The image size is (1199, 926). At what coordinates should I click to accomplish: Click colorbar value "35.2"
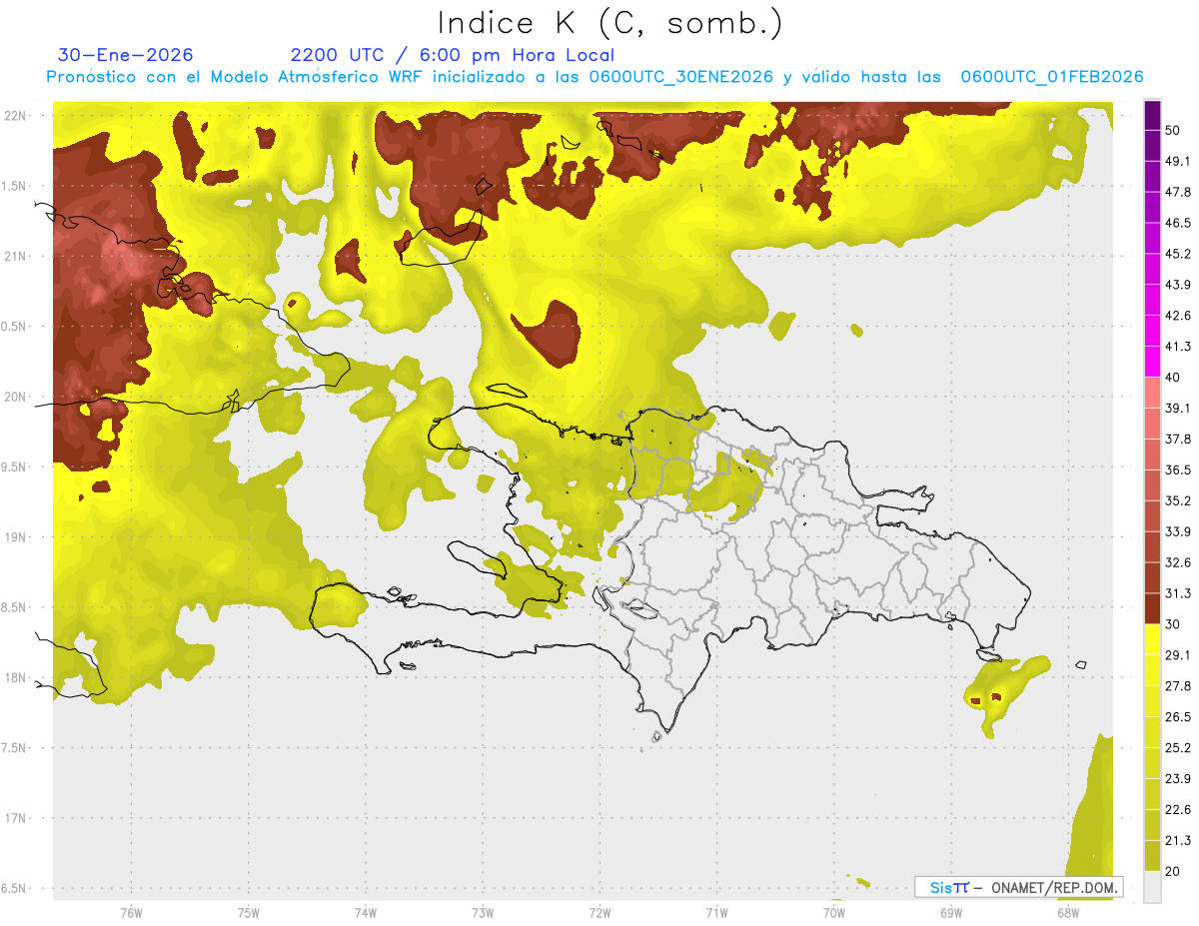(1178, 500)
